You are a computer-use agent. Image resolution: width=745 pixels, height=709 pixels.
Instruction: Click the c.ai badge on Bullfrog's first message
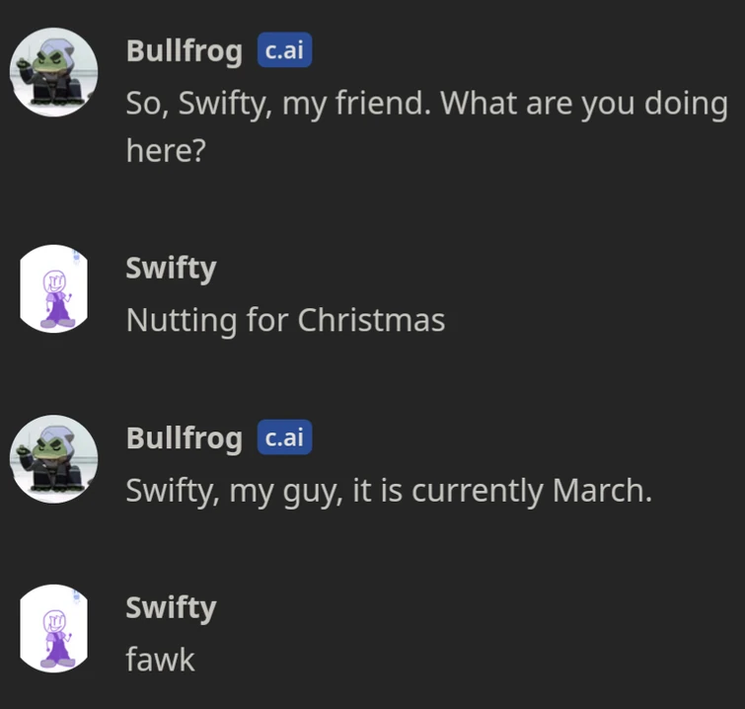coord(284,50)
